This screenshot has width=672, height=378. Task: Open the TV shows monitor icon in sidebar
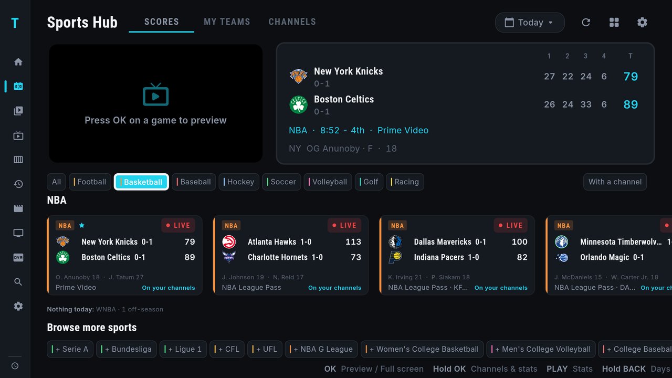pos(18,233)
